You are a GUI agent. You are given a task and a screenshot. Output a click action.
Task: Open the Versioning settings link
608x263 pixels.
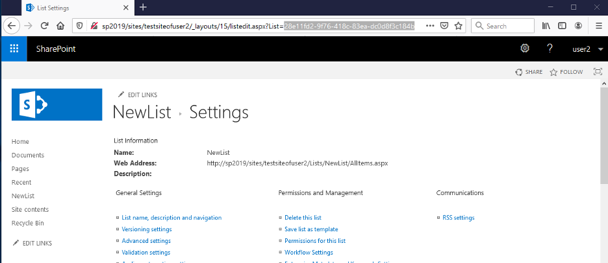(147, 229)
